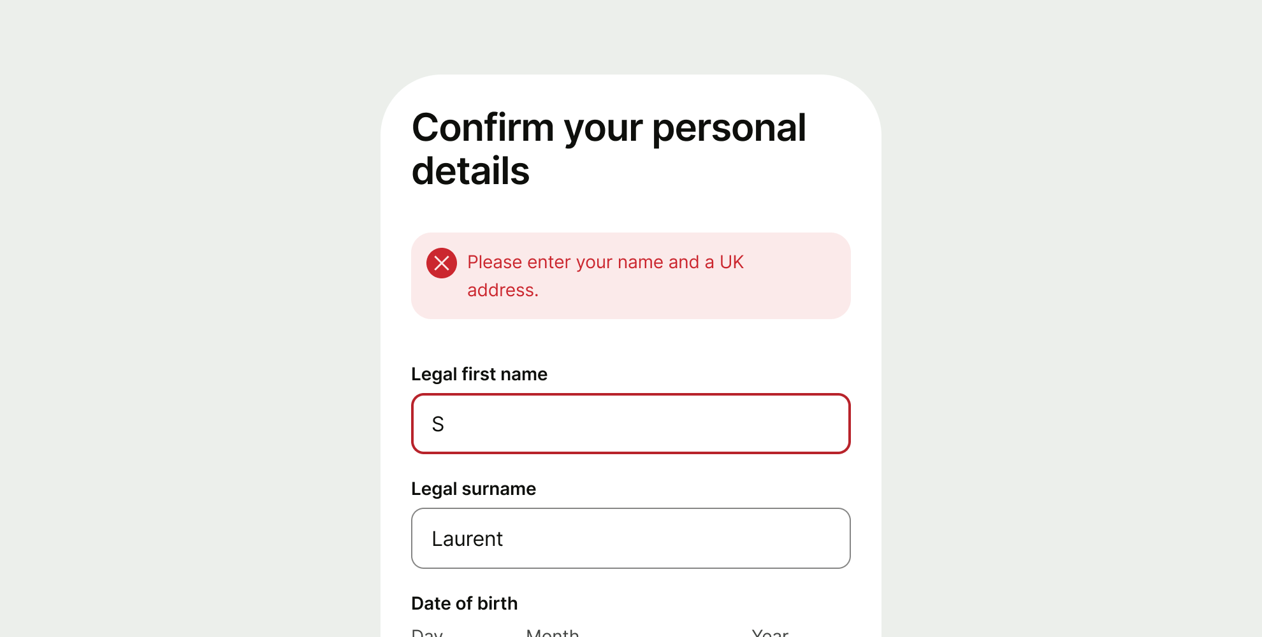Click the 'Laurent' text in surname field

tap(467, 539)
